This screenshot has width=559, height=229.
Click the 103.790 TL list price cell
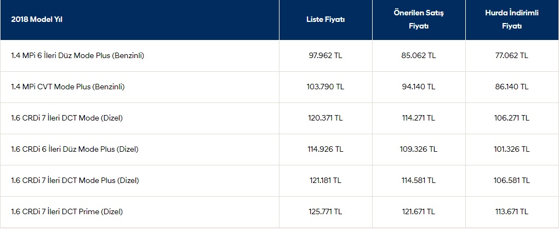pos(326,87)
